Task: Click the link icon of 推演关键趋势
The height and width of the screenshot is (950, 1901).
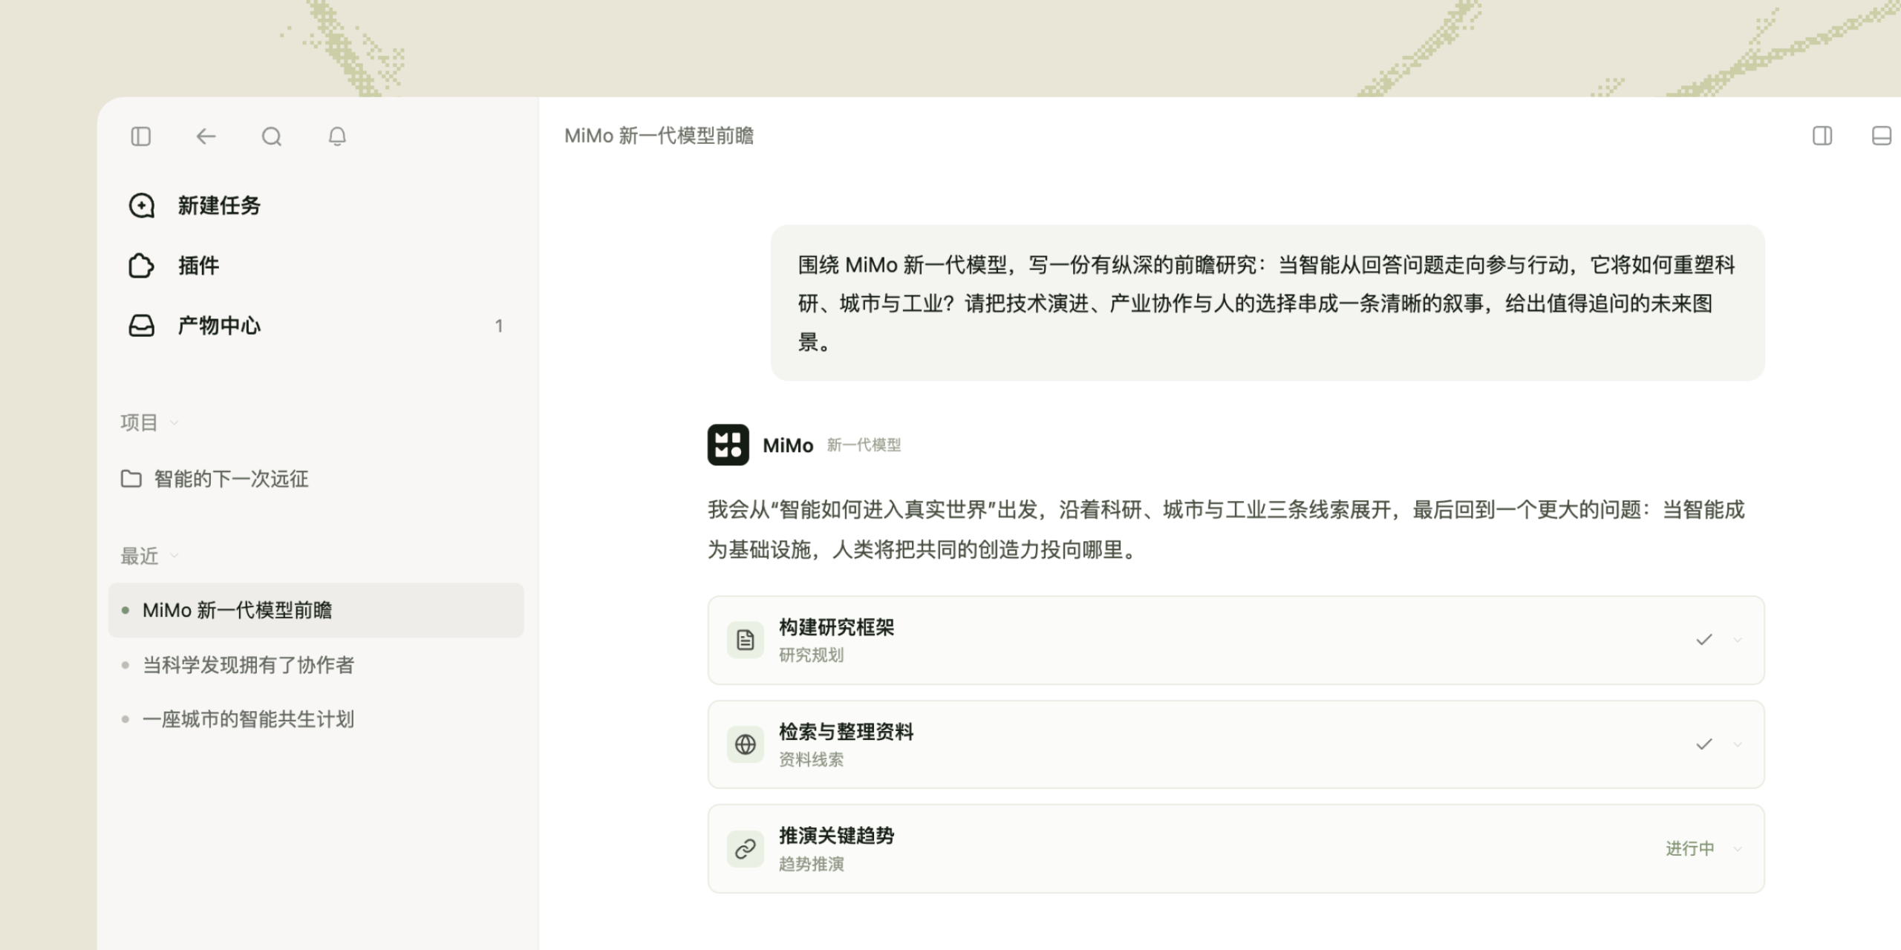Action: coord(746,849)
